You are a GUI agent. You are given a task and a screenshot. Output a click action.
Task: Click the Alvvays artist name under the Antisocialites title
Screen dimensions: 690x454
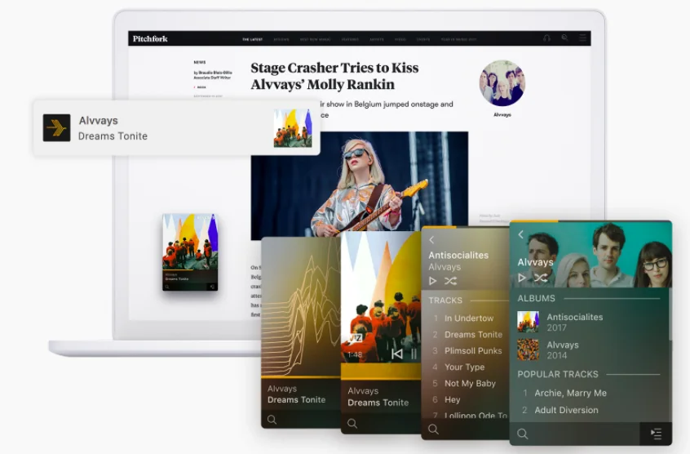(445, 267)
